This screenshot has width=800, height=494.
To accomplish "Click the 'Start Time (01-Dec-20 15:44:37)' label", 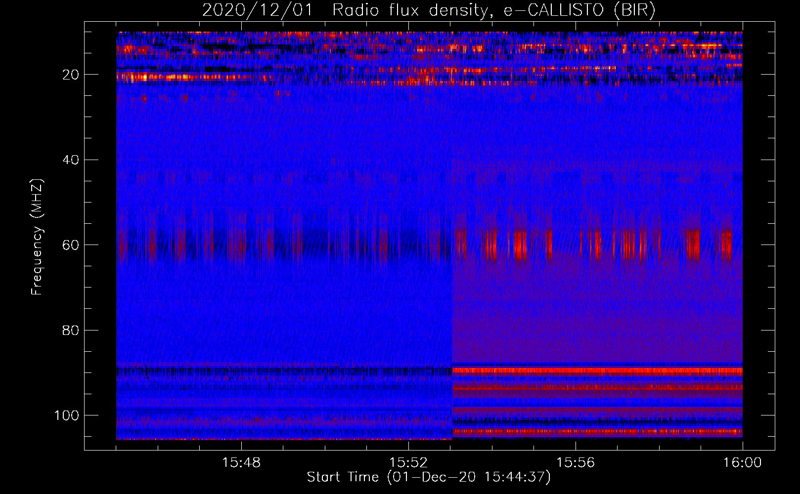I will coord(429,477).
